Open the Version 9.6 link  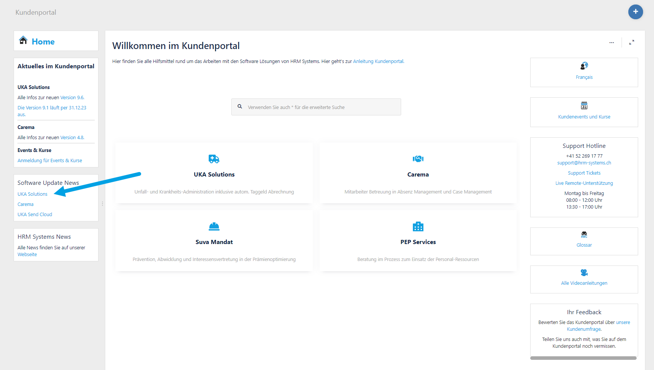coord(72,97)
